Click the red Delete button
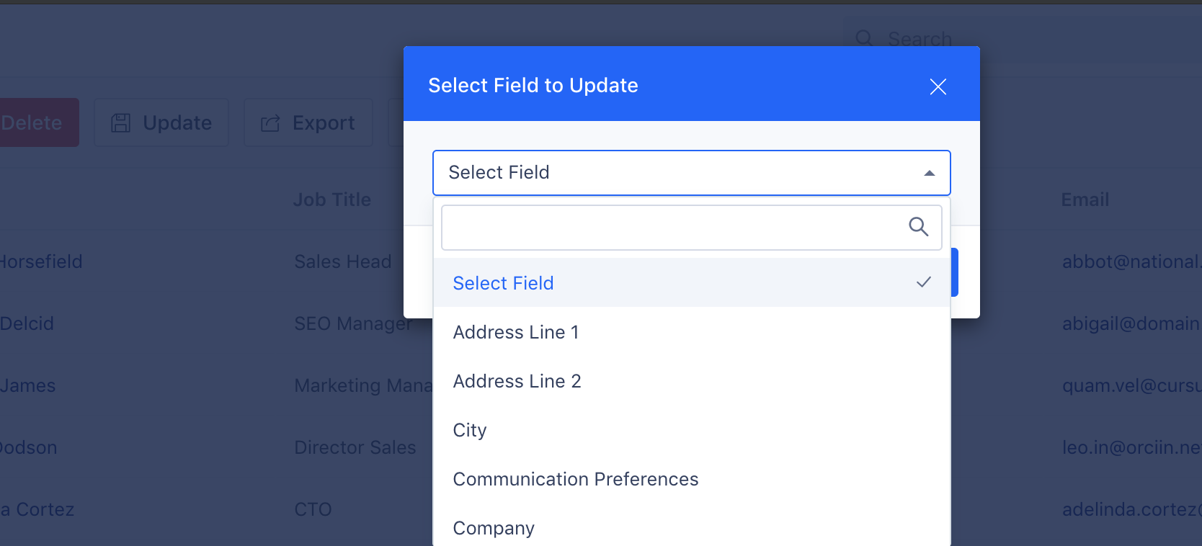 [36, 122]
